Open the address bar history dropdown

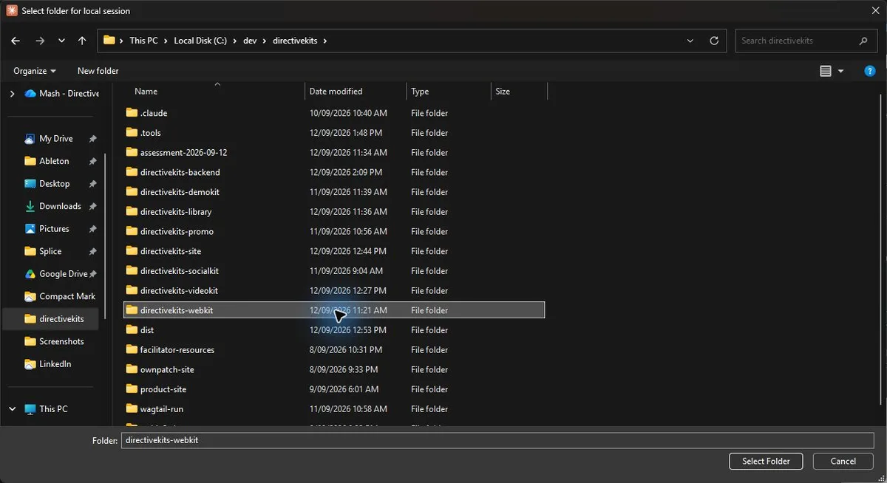[690, 41]
